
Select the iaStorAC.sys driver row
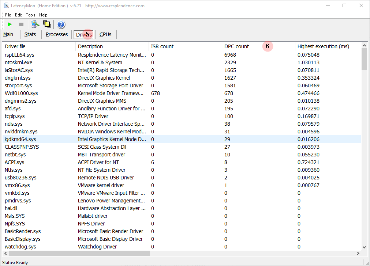pos(182,70)
